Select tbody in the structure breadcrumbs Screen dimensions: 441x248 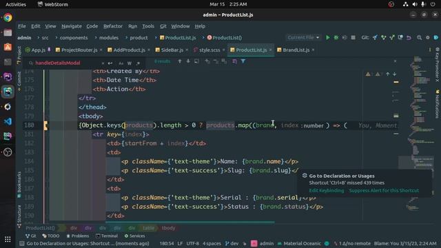click(168, 228)
